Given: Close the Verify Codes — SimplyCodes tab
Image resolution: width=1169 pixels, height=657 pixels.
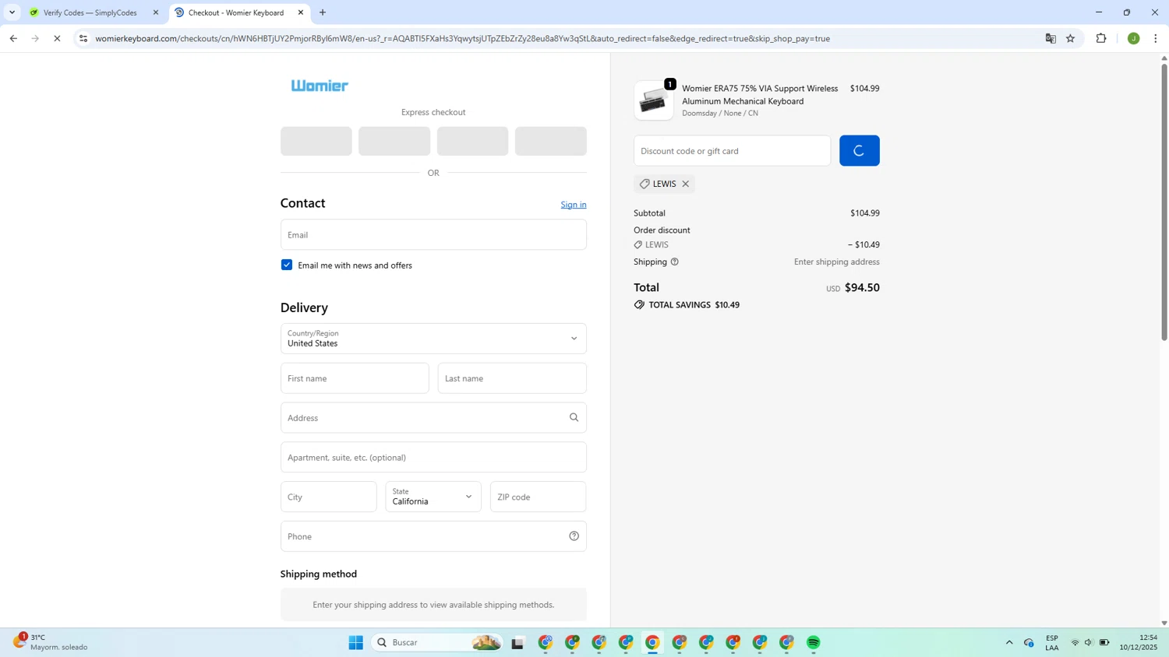Looking at the screenshot, I should pyautogui.click(x=155, y=12).
